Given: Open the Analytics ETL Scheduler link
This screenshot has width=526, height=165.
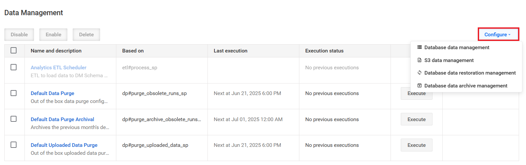Looking at the screenshot, I should pos(58,67).
